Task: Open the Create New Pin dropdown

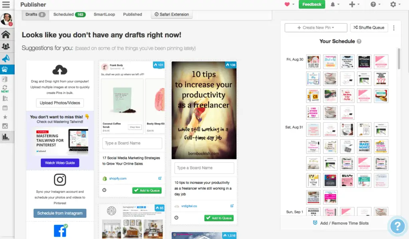Action: tap(316, 28)
